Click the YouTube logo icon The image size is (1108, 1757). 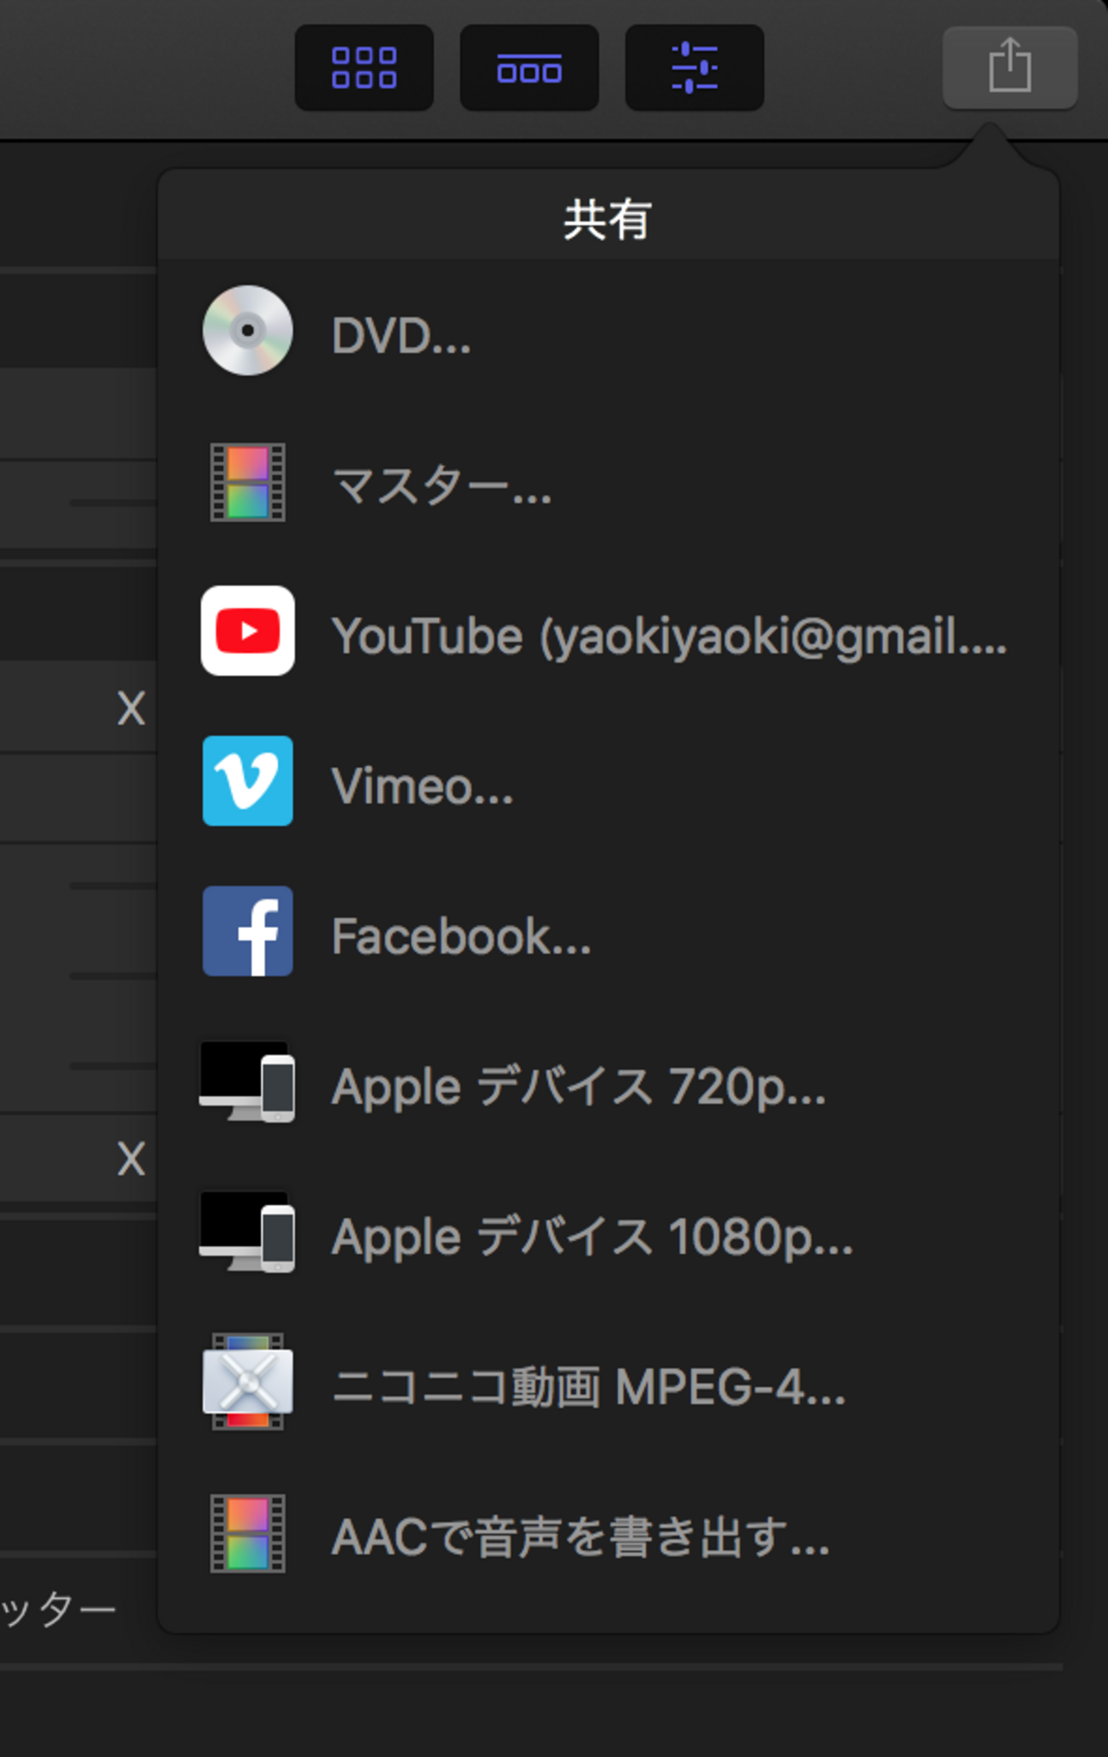click(x=247, y=631)
